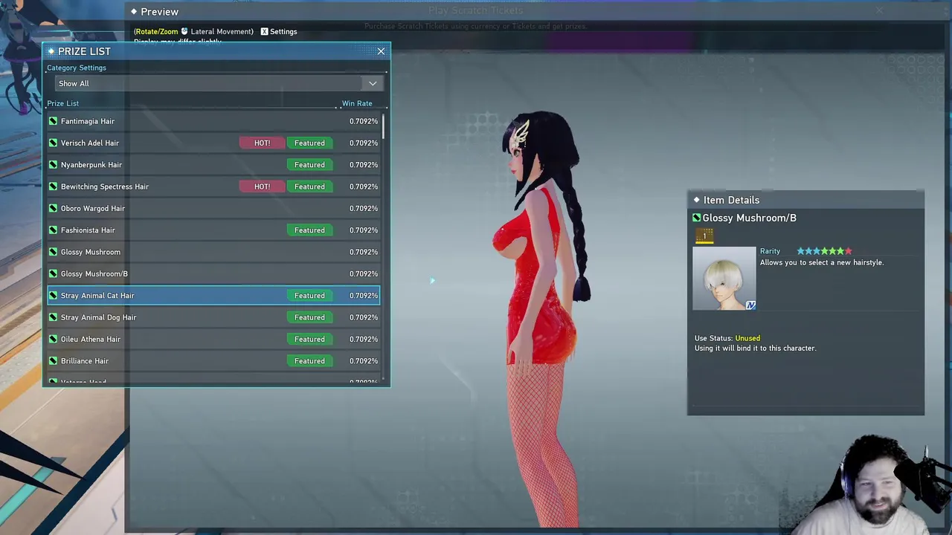Screen dimensions: 952x535
Task: Click the Rotate/Zoom control hint
Action: [x=156, y=32]
